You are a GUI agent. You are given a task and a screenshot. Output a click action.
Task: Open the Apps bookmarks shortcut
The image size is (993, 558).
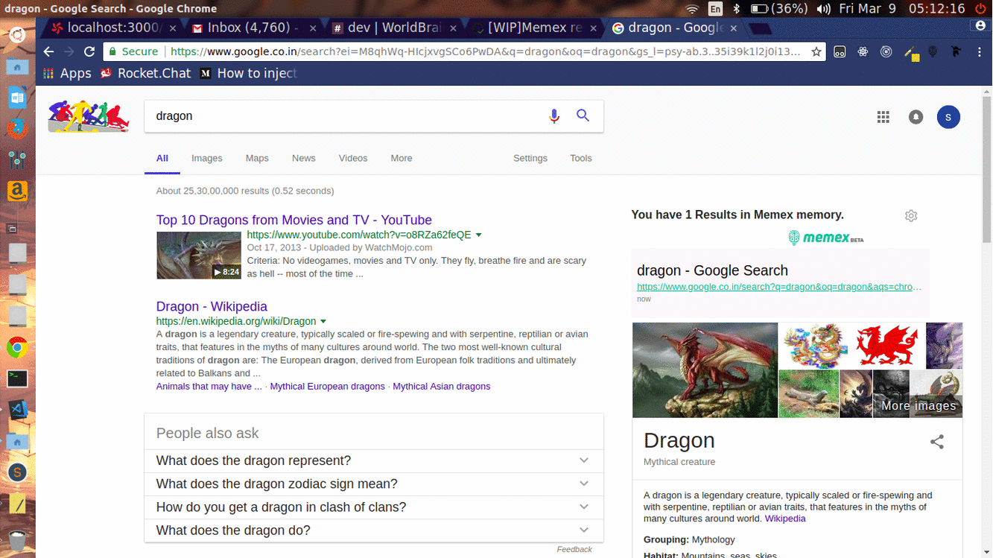click(x=67, y=73)
